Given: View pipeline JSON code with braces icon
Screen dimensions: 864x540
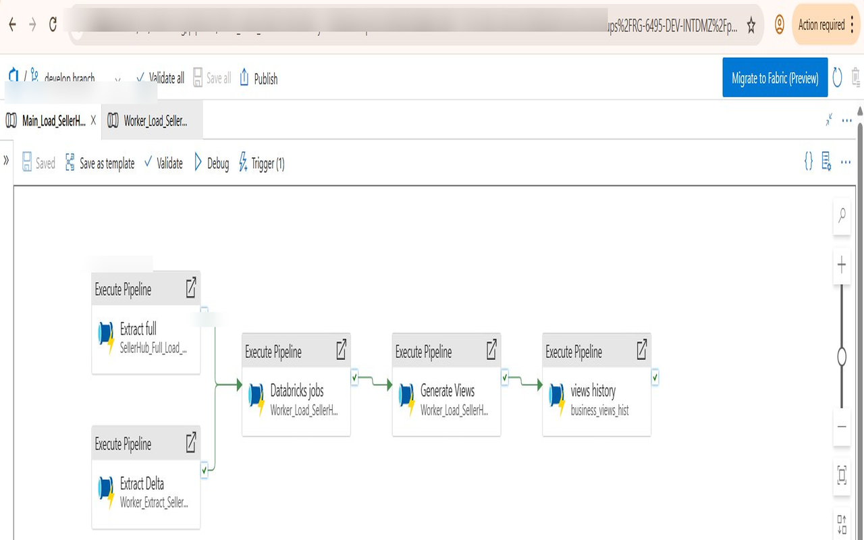Looking at the screenshot, I should [808, 161].
